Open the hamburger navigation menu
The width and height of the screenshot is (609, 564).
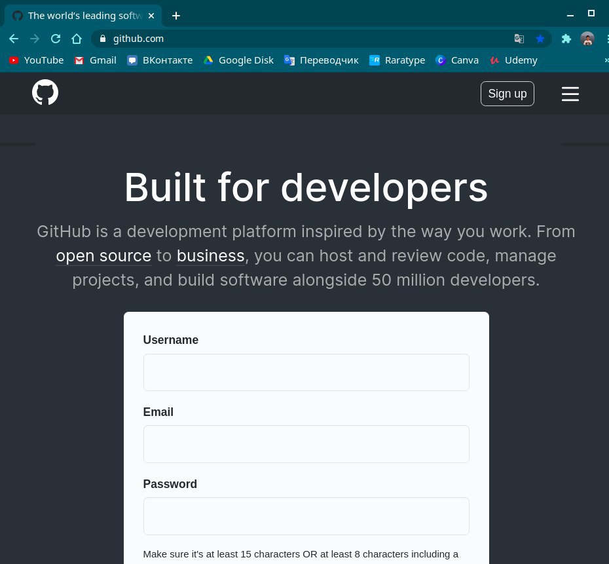[x=570, y=94]
